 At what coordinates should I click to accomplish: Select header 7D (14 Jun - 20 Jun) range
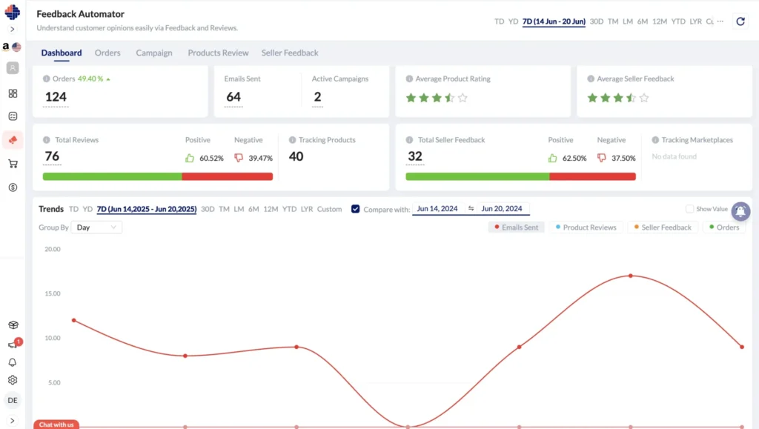point(554,21)
